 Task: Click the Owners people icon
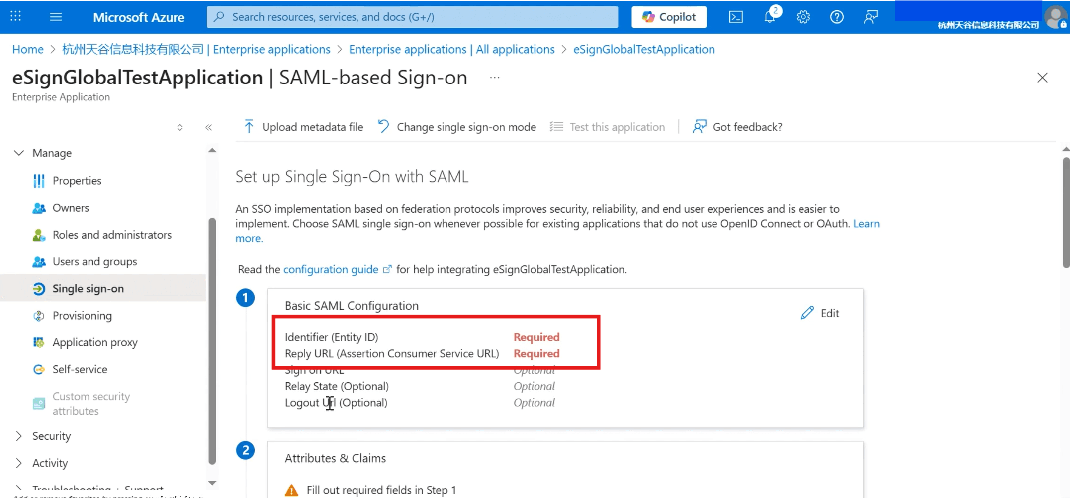39,208
